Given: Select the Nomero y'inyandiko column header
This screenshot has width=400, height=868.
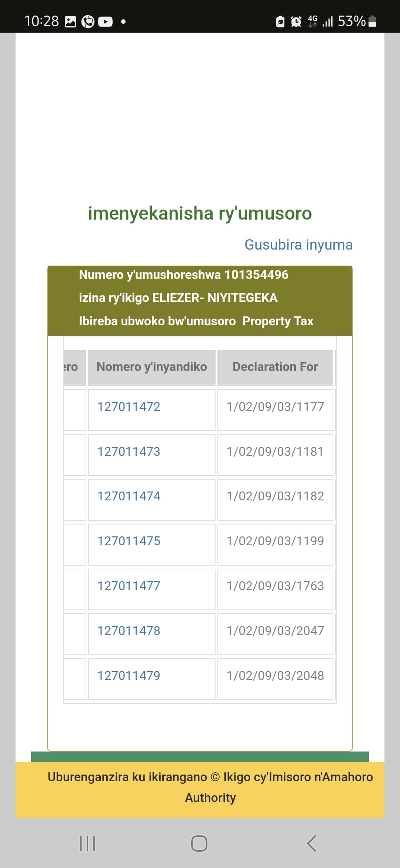Looking at the screenshot, I should (152, 367).
